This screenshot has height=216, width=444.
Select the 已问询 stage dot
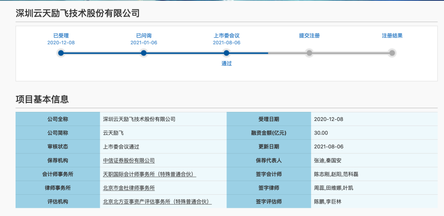(143, 53)
